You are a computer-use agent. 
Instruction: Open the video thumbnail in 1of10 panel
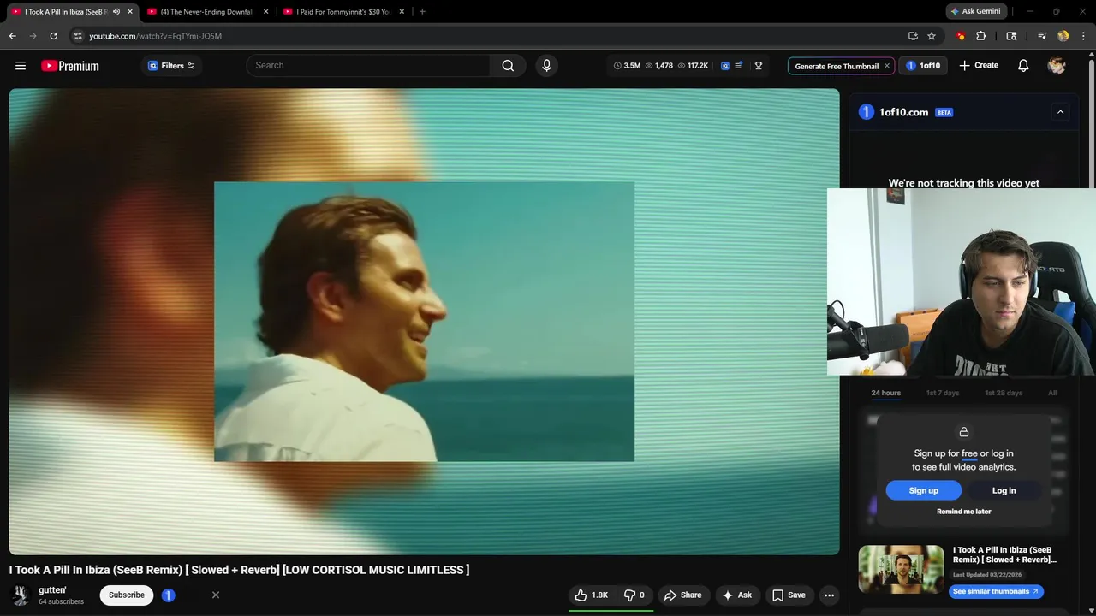point(901,569)
